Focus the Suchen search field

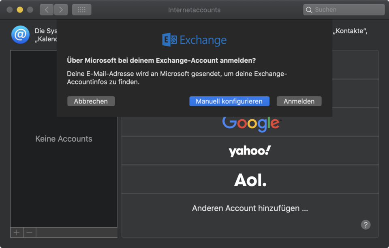344,10
